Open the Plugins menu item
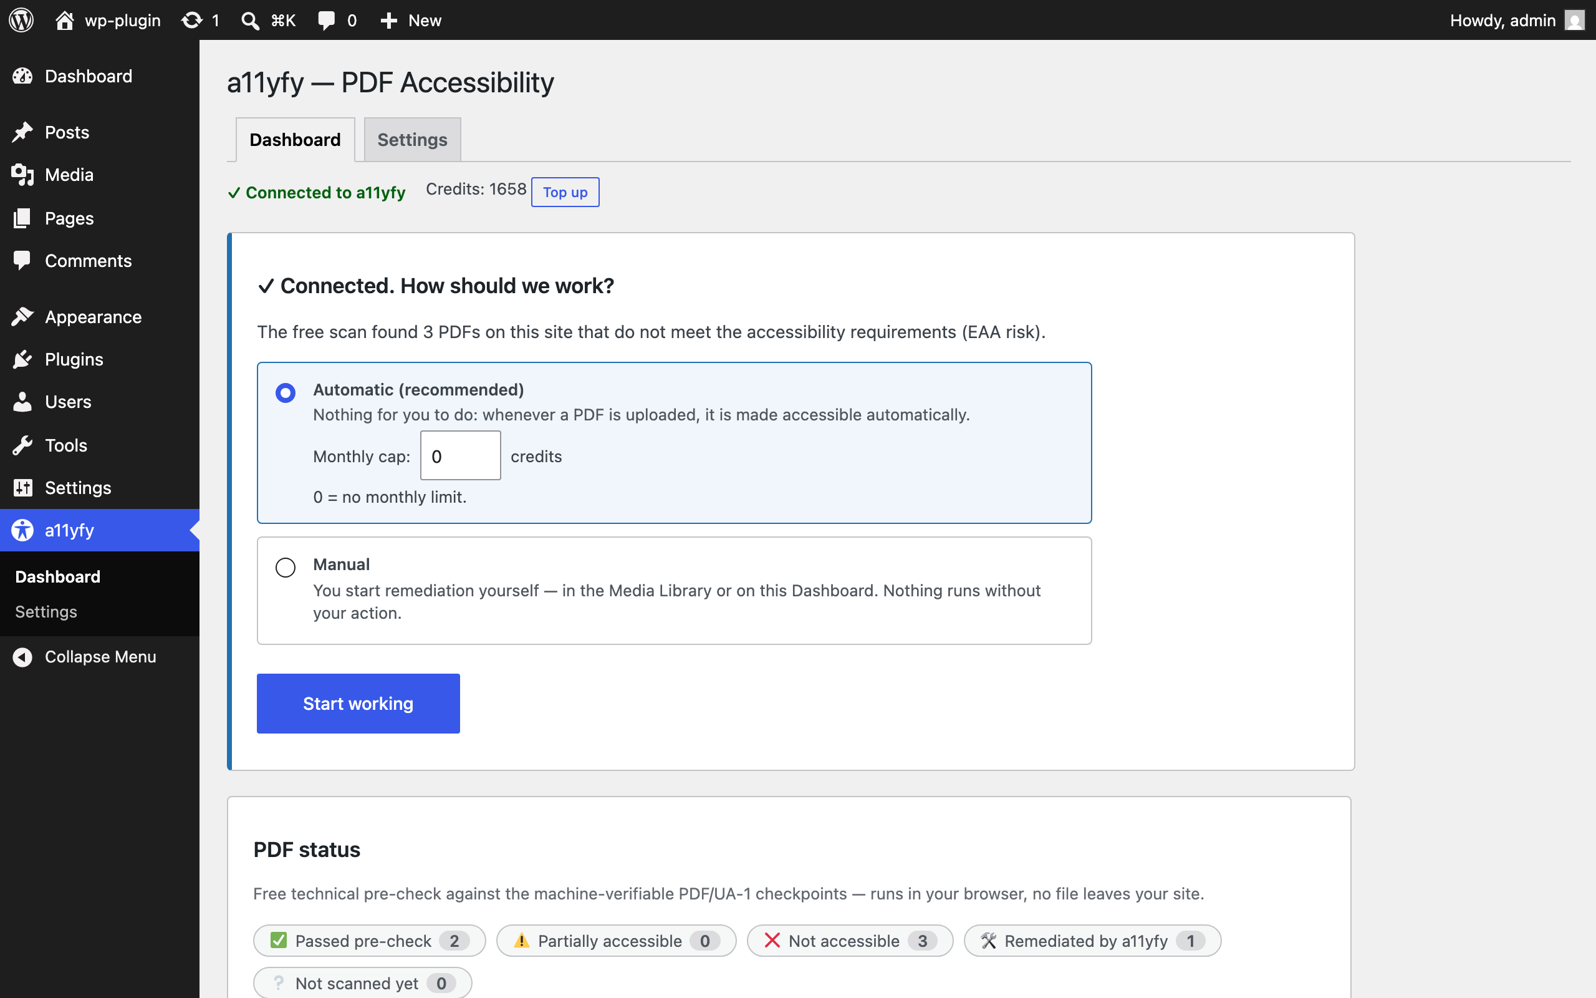Image resolution: width=1596 pixels, height=998 pixels. pyautogui.click(x=100, y=359)
